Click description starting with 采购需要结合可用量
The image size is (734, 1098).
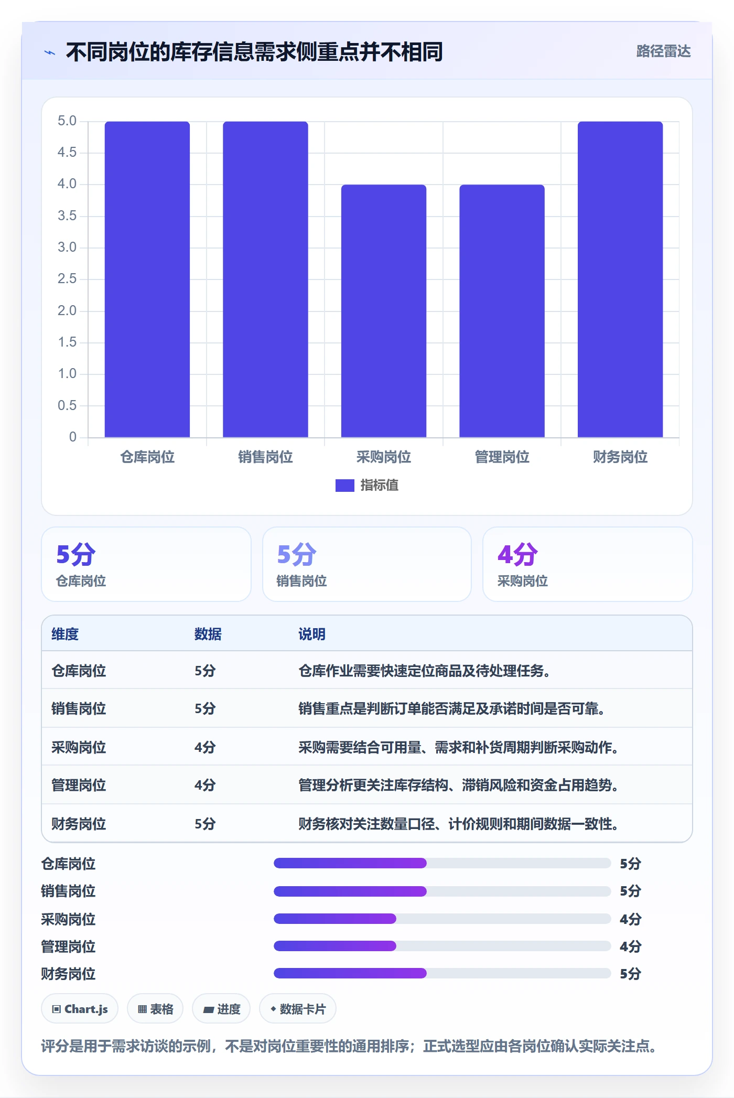459,748
